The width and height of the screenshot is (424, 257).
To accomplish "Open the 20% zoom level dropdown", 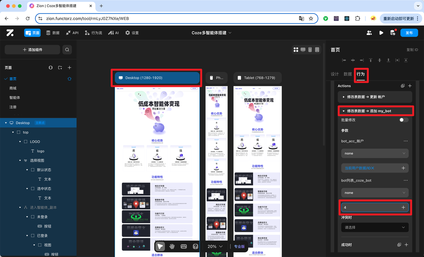I will [215, 246].
